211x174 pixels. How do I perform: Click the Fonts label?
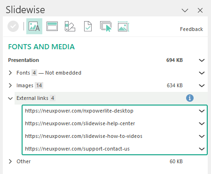[x=23, y=73]
